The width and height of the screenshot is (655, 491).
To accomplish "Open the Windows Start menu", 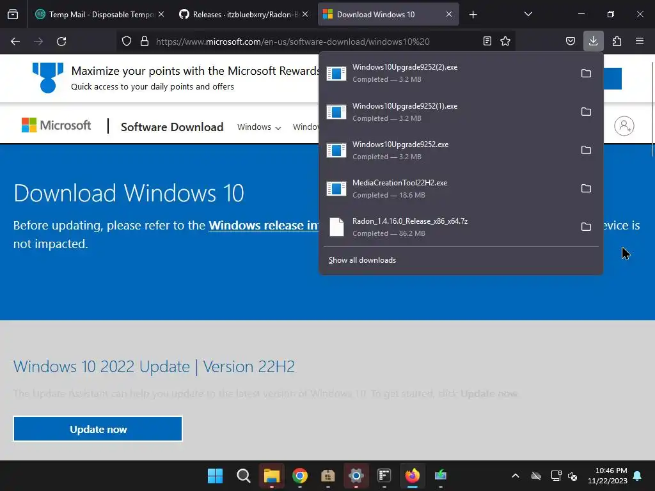I will click(215, 476).
